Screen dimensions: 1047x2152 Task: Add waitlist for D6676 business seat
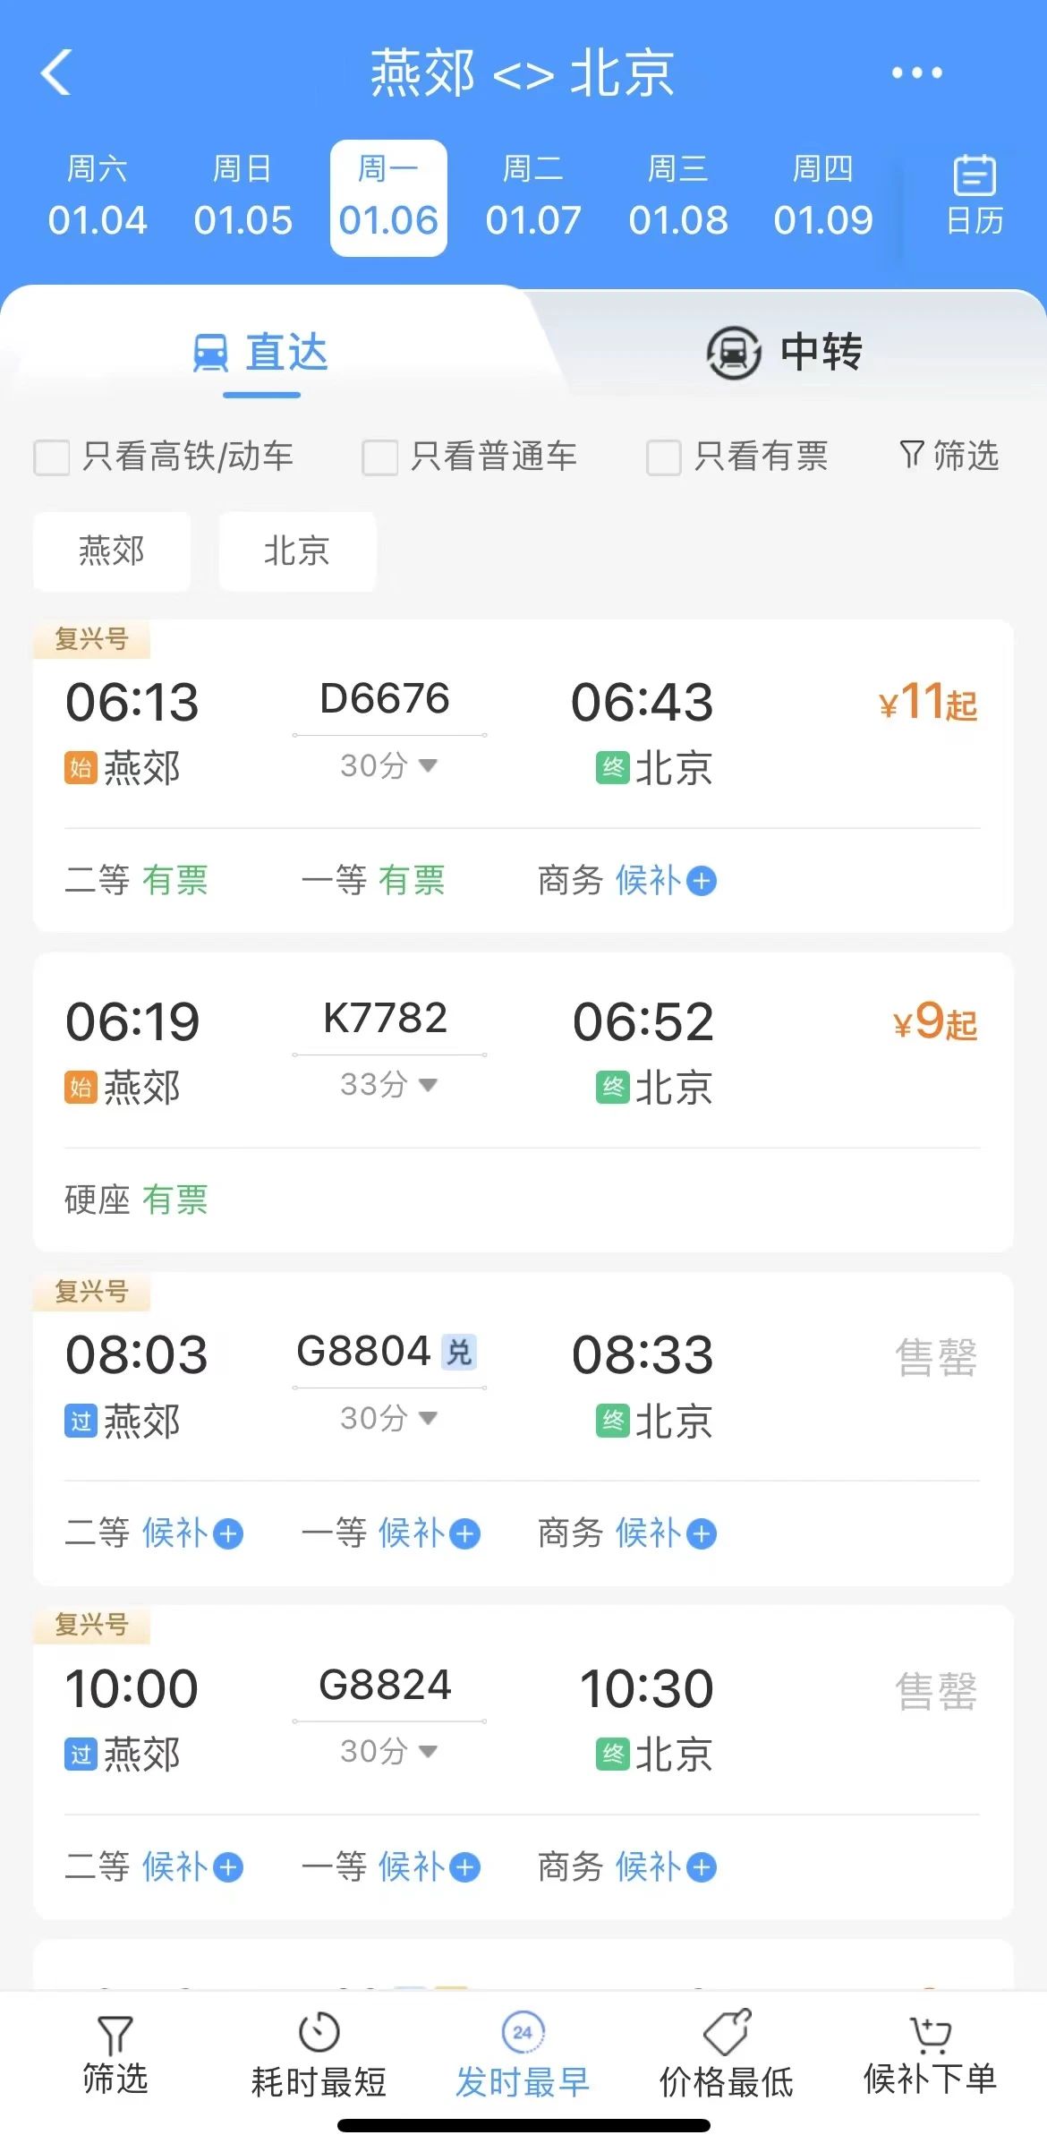point(702,881)
